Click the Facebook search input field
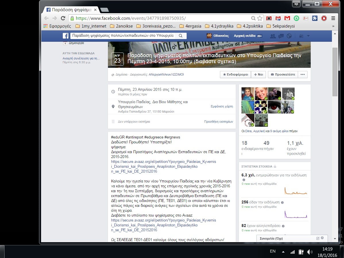344x258 pixels. coord(123,36)
